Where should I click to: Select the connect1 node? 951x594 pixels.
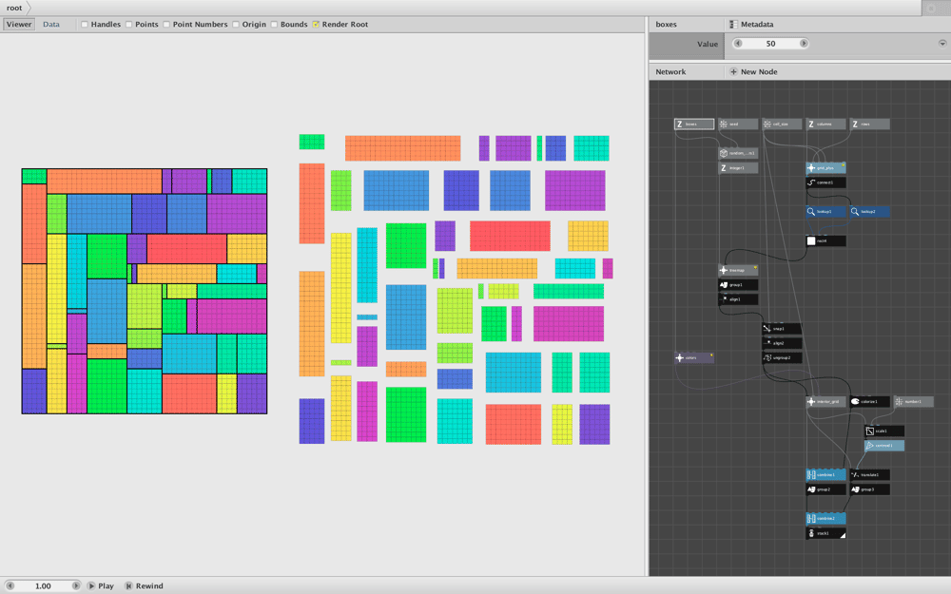point(825,182)
